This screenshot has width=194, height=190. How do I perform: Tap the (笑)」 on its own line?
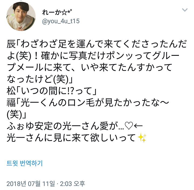(16, 115)
